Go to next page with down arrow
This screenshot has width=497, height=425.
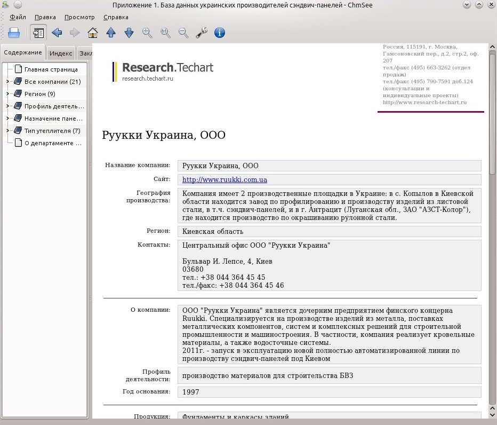pyautogui.click(x=129, y=33)
